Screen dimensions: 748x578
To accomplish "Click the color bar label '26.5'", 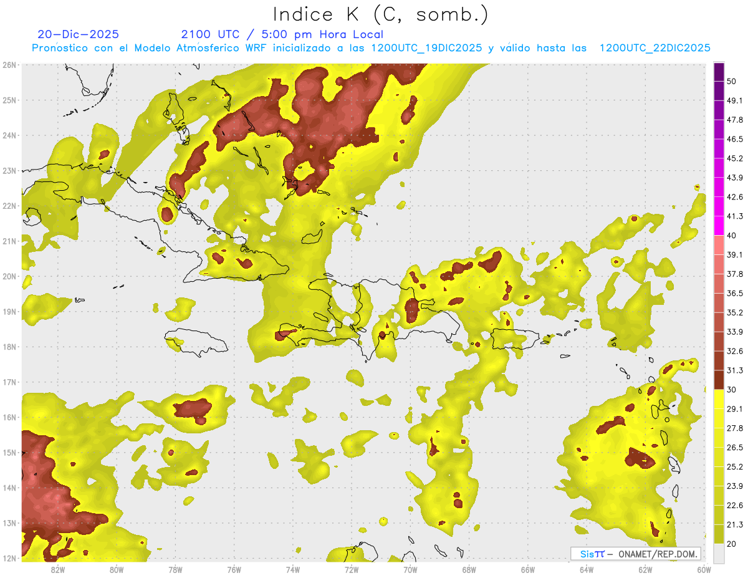I will tap(734, 448).
